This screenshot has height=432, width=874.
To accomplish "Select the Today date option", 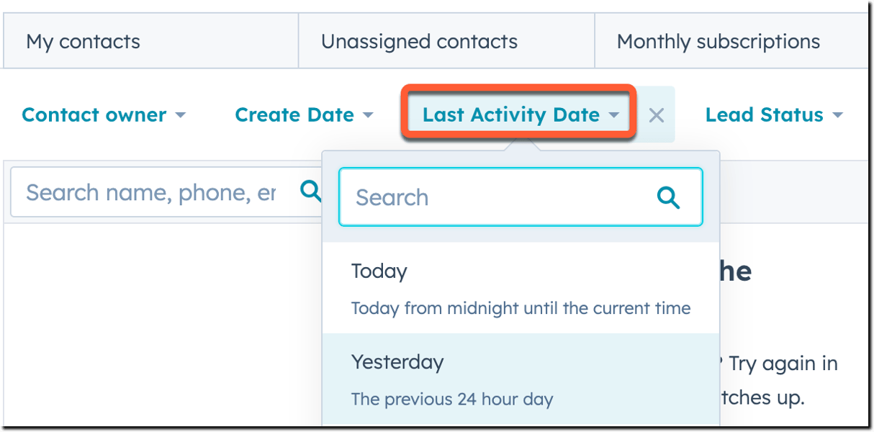I will click(379, 271).
